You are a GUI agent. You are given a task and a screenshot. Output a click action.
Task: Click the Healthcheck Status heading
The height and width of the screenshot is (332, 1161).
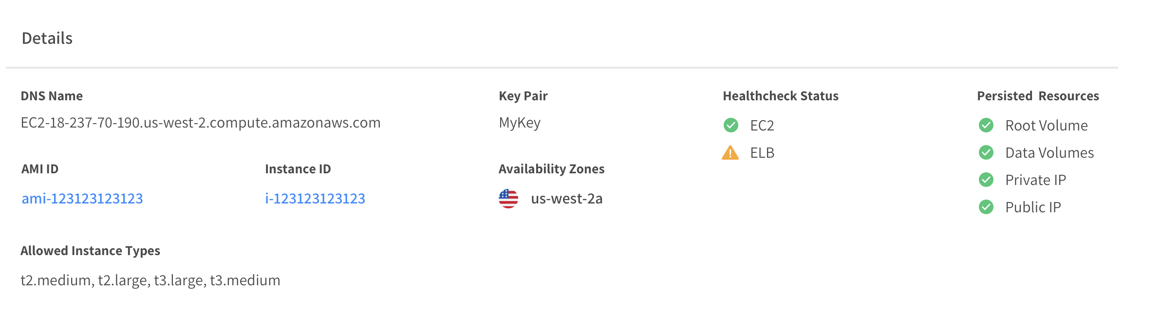pyautogui.click(x=780, y=96)
